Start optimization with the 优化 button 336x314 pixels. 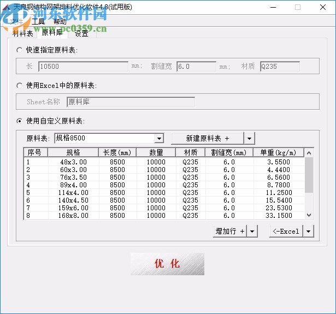[x=167, y=264]
